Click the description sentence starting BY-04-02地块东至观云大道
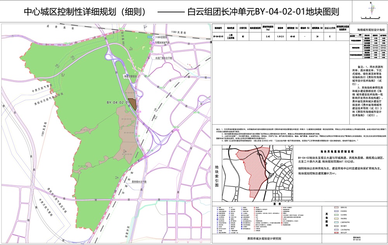Screen dimensions: 388x245 [341, 160]
